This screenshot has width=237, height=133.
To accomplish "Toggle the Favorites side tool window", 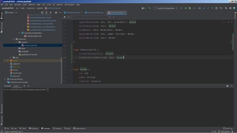I will [x=1, y=121].
